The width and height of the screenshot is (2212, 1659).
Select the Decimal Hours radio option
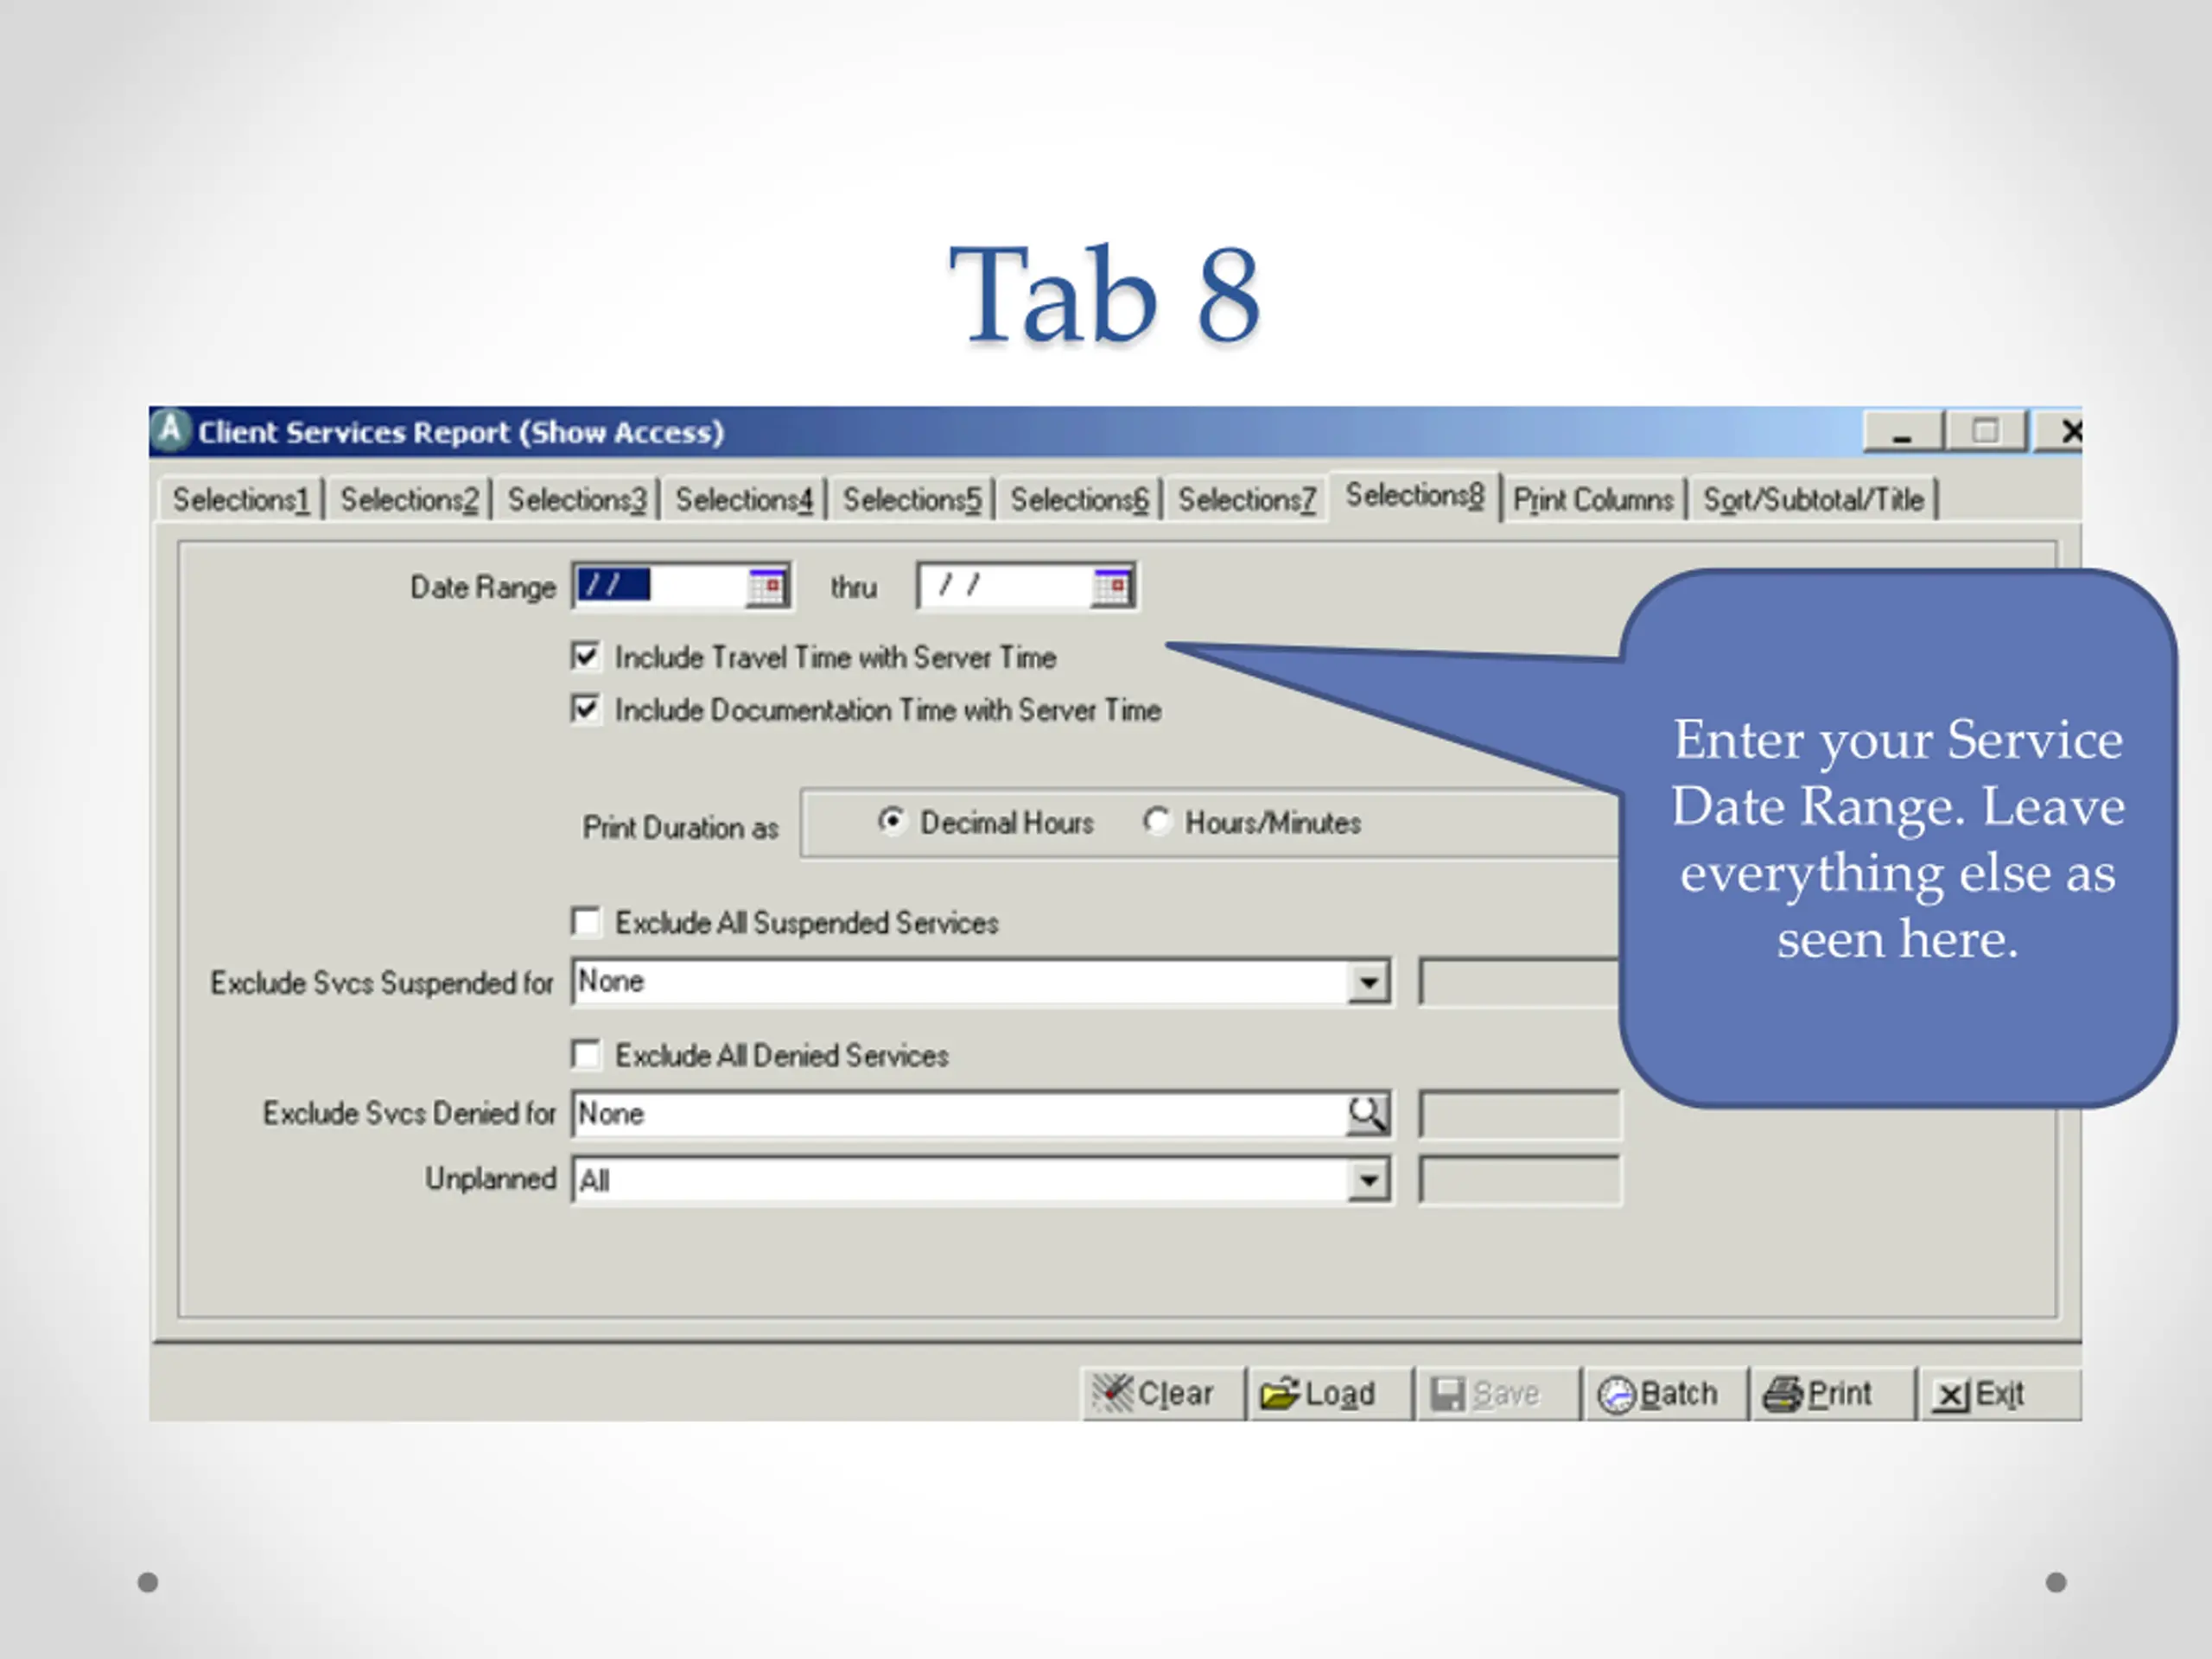tap(891, 822)
